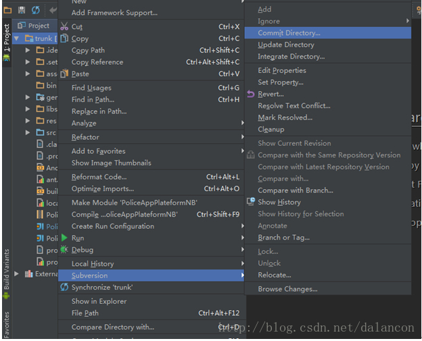
Task: Click the open folder toolbar icon
Action: point(7,10)
